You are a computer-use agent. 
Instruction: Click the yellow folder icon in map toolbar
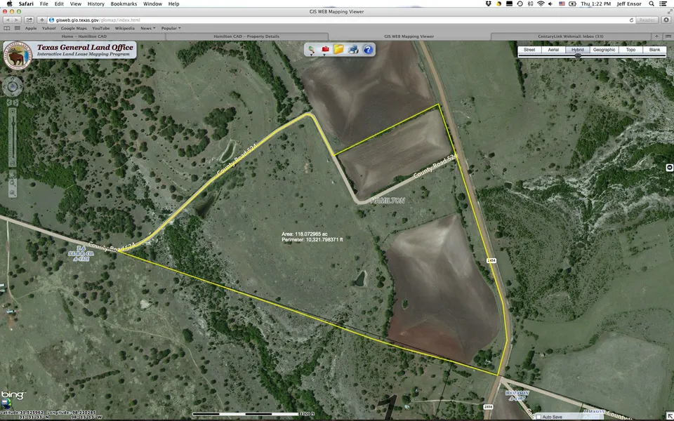(338, 49)
